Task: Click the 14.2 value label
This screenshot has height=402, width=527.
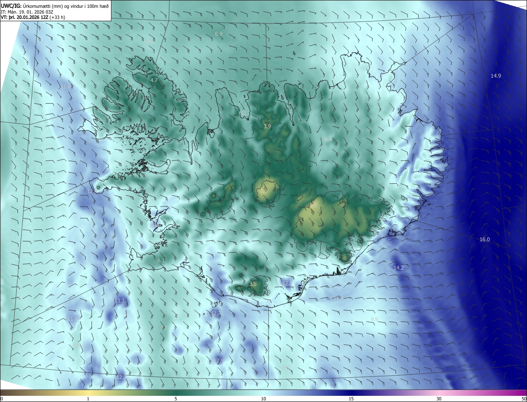Action: 399,268
